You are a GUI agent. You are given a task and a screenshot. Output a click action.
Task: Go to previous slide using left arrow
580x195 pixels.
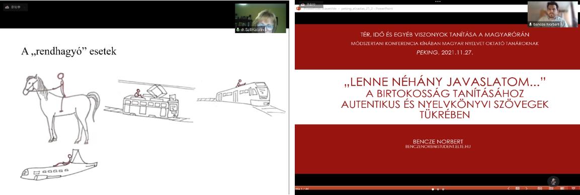509,188
